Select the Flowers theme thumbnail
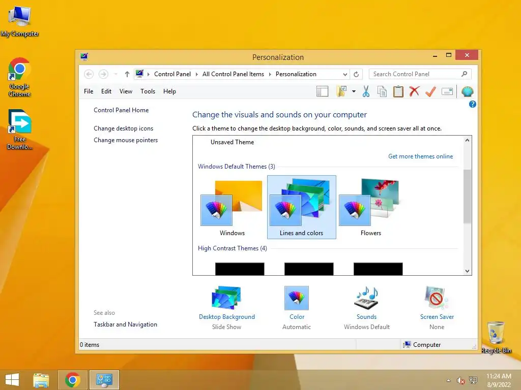 tap(371, 207)
